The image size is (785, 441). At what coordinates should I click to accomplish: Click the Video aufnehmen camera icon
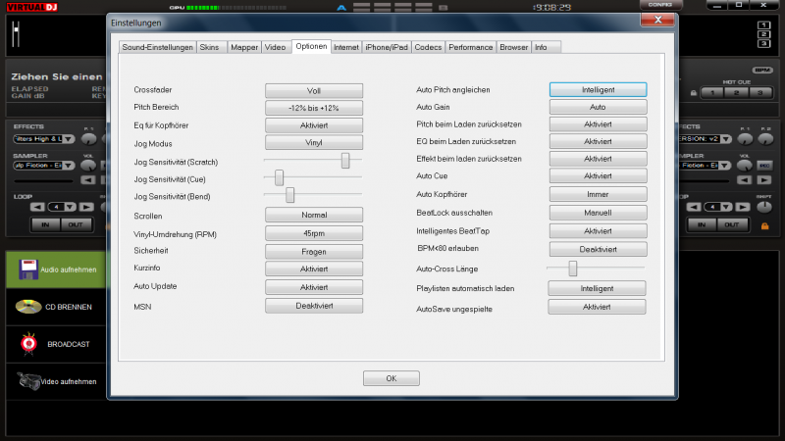27,380
